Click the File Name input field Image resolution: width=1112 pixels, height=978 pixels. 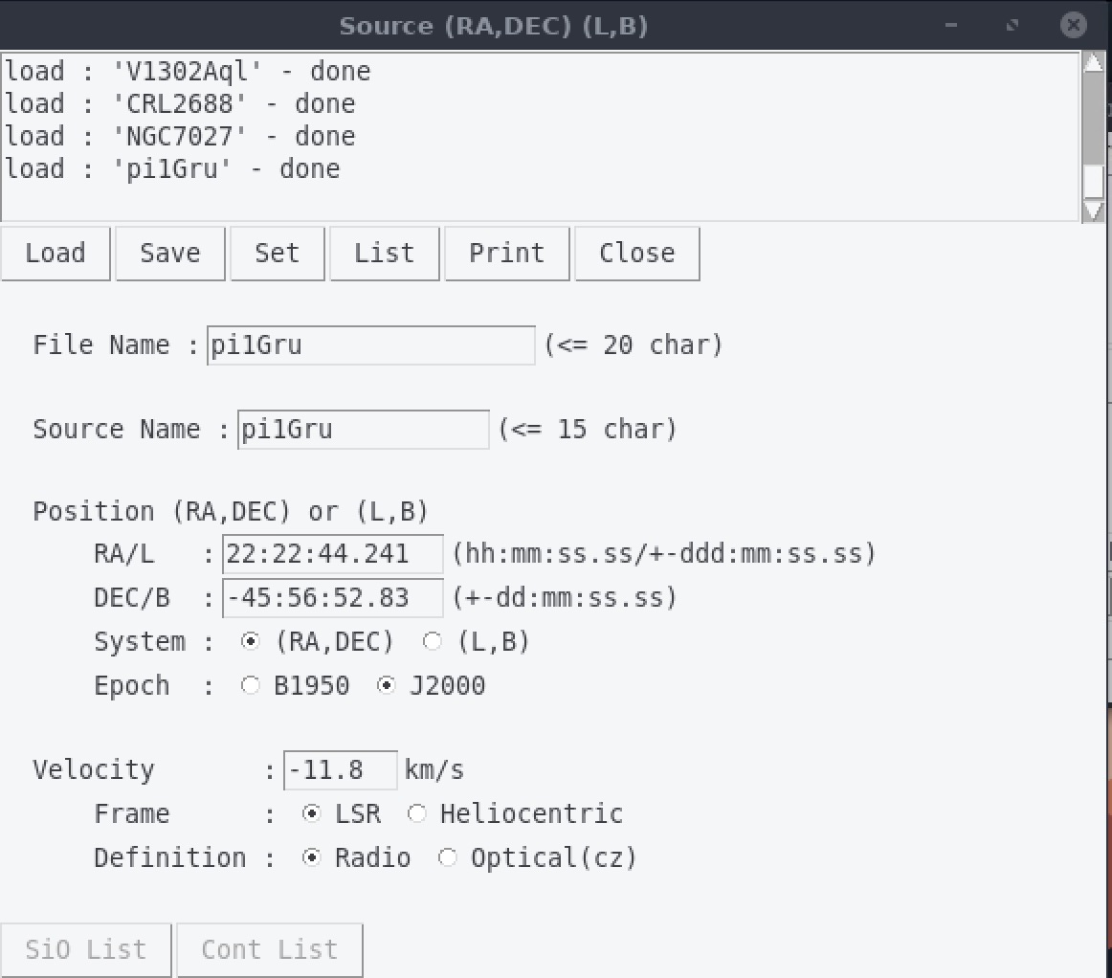370,345
